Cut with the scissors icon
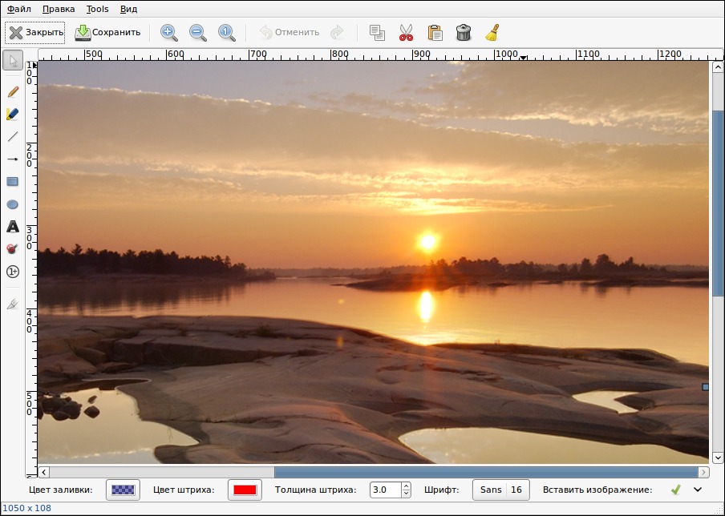This screenshot has width=725, height=516. (406, 32)
